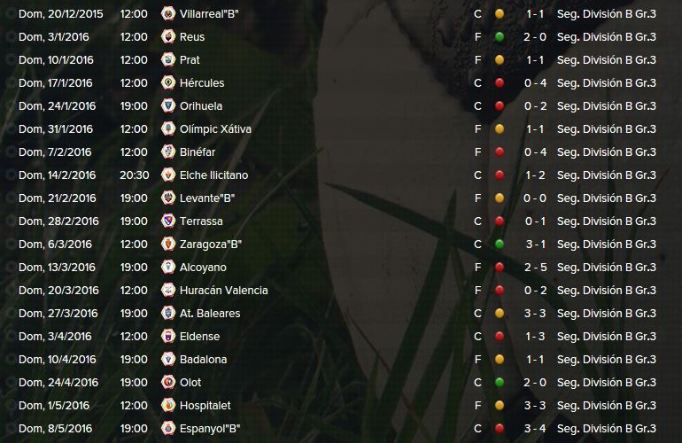Open Seg. División B Gr.3 on Hospitalet row
Screen dimensions: 682x443
click(x=607, y=406)
